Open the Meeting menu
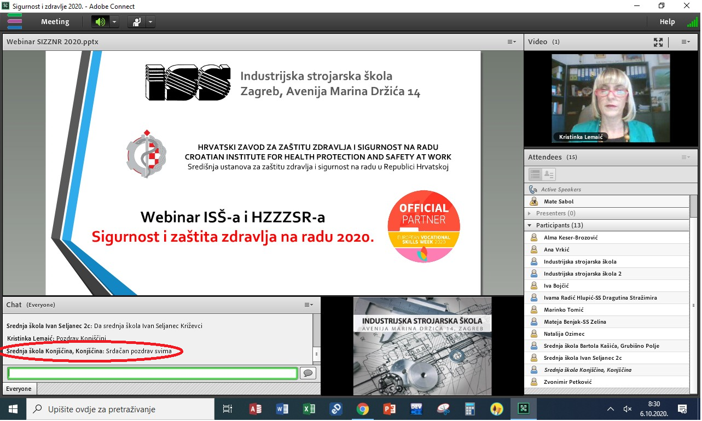Screen dimensions: 702x421 pos(55,22)
